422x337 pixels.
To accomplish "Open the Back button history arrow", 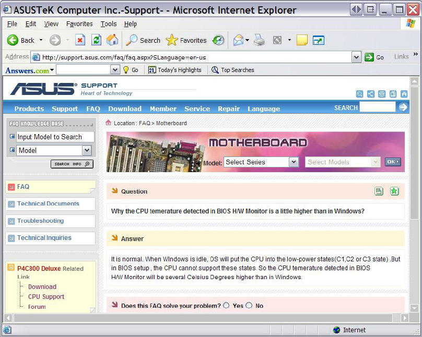I will click(x=41, y=40).
